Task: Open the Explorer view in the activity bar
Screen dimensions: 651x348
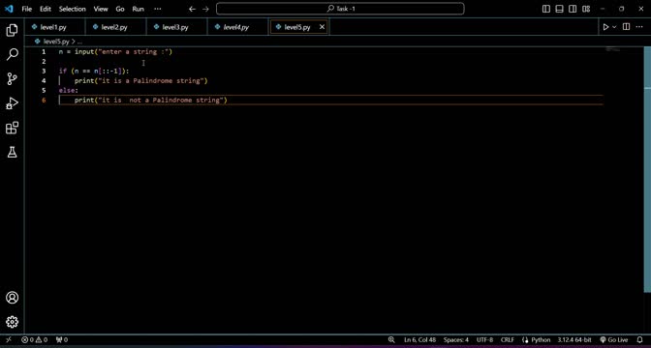Action: click(12, 30)
